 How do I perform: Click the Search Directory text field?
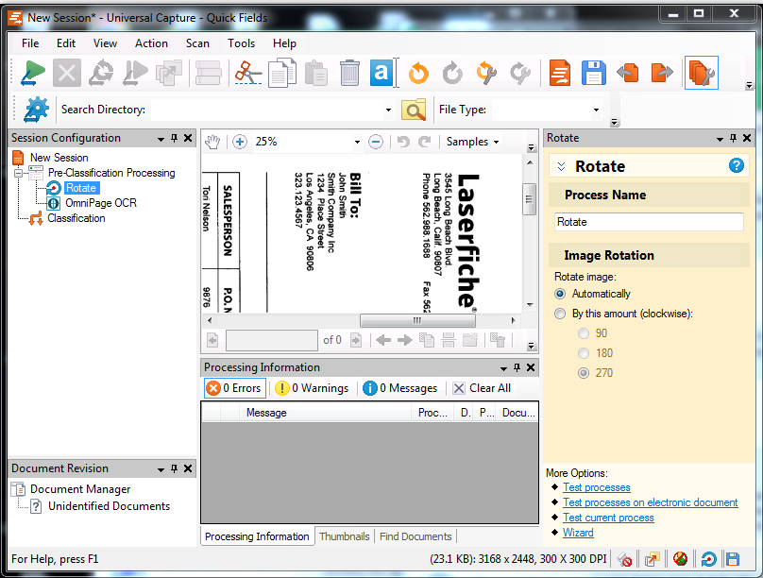266,110
